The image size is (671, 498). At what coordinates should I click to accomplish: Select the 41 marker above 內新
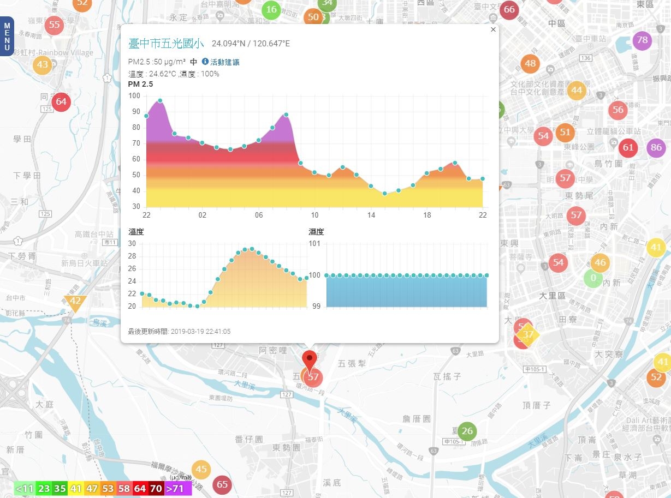pyautogui.click(x=656, y=248)
